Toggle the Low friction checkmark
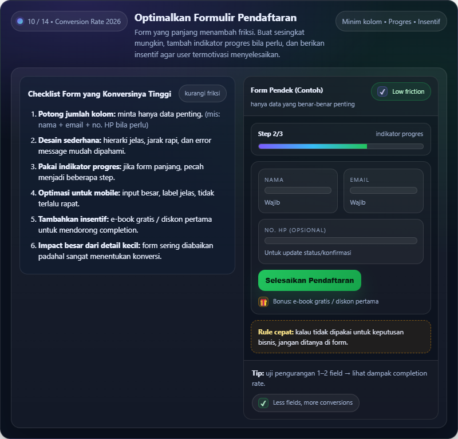458x439 pixels. pos(383,91)
